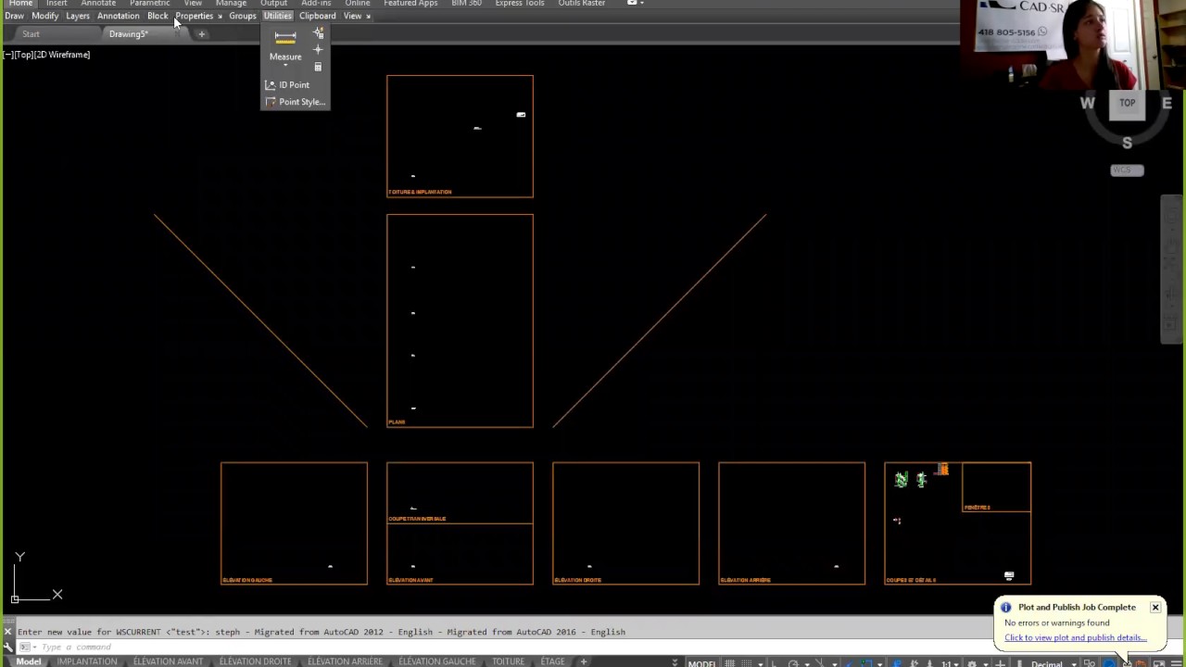Open the Clipboard ribbon panel
Viewport: 1186px width, 667px height.
pos(318,16)
